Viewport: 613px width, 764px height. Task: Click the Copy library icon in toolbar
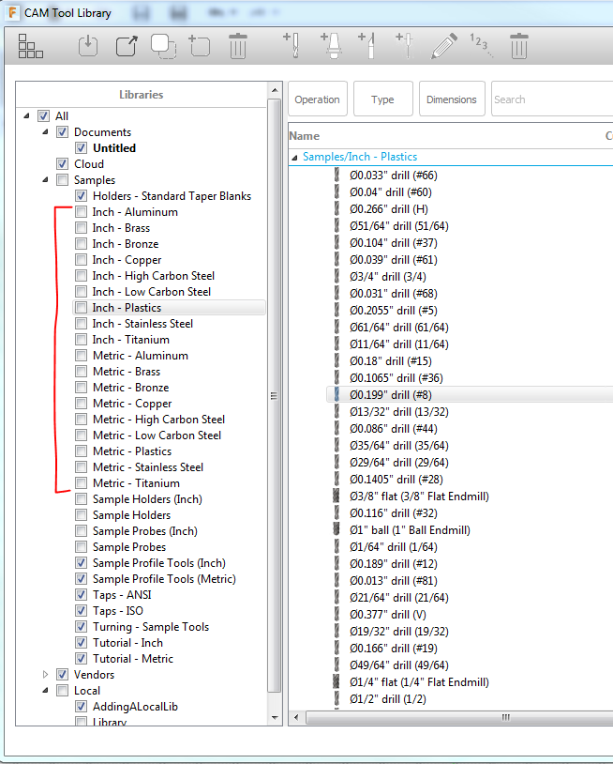(163, 46)
